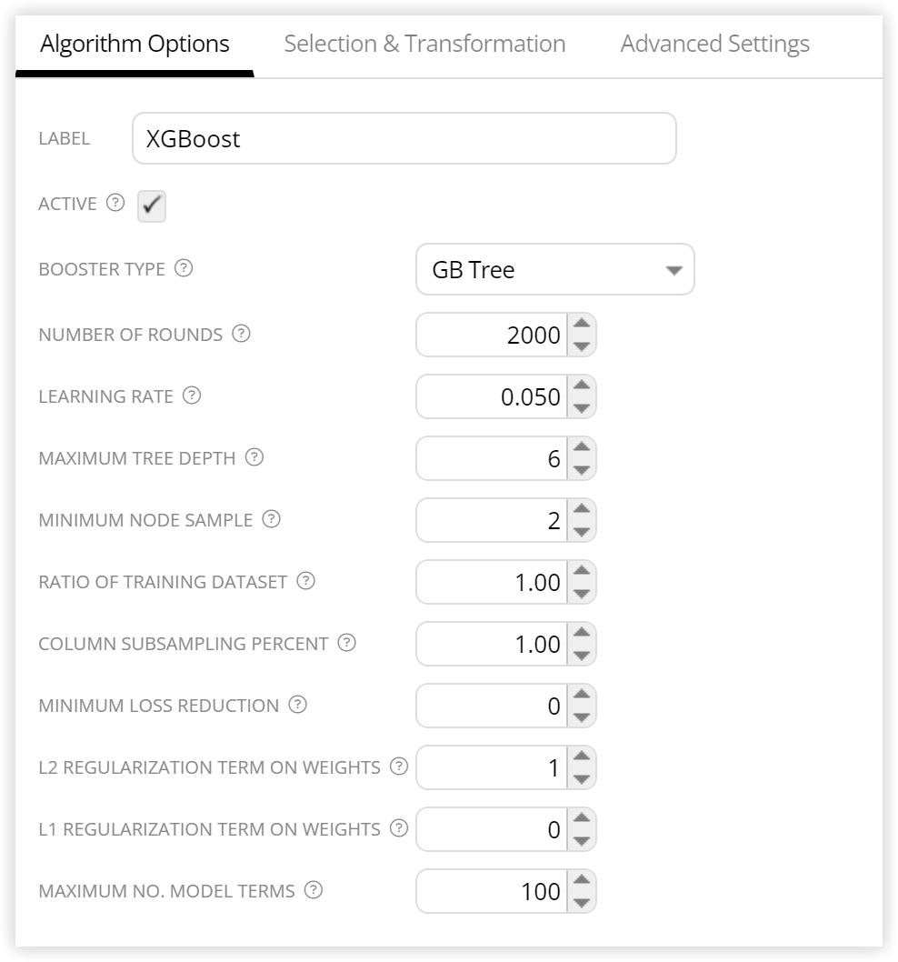Screen dimensions: 898x962
Task: Uncheck the ACTIVE checkbox
Action: (152, 205)
